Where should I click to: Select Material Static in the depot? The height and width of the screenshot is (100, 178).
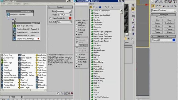[9, 80]
